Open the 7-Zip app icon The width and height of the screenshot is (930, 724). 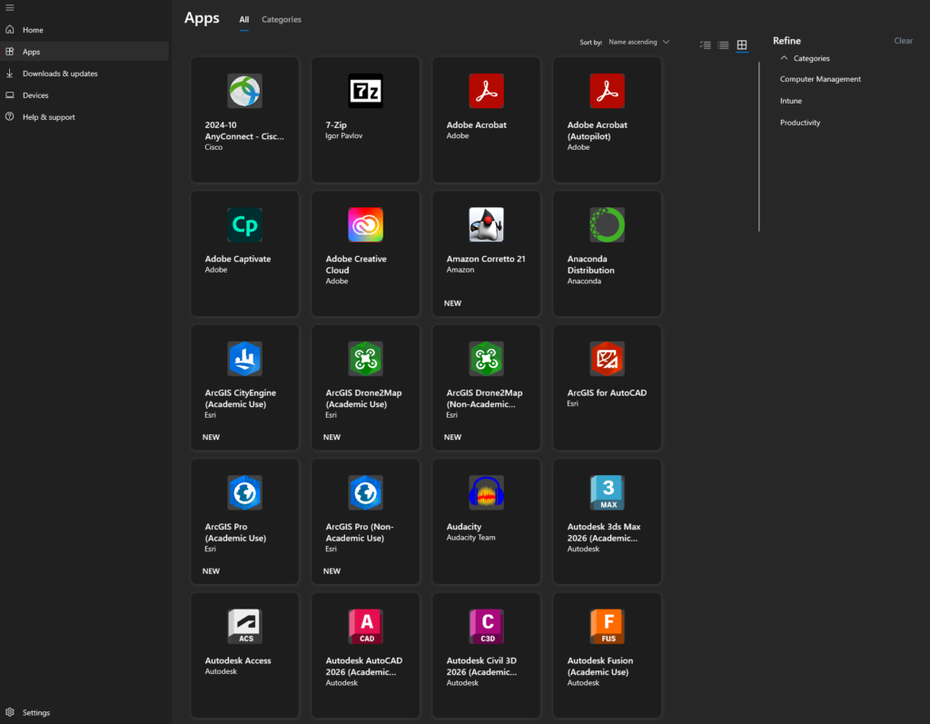tap(365, 91)
